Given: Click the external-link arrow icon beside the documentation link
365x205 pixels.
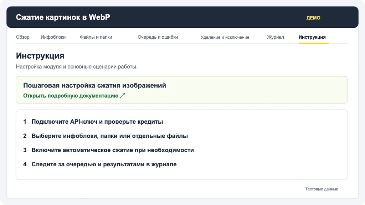Looking at the screenshot, I should pos(123,96).
